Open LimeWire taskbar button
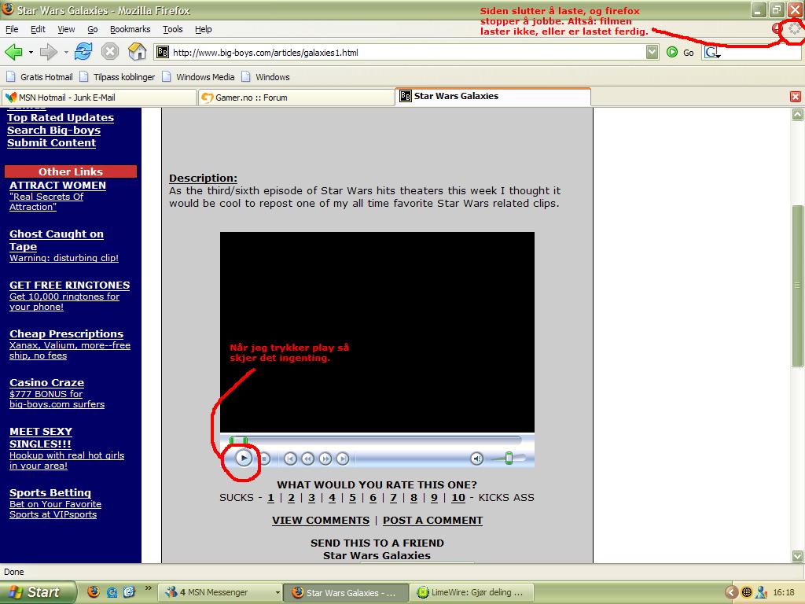The height and width of the screenshot is (604, 805). pos(472,592)
